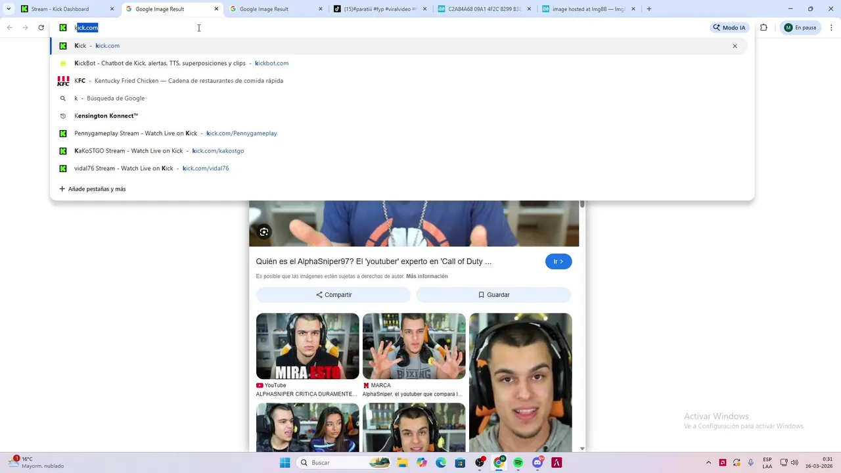Close the TikTok tab
Viewport: 841px width, 473px height.
pyautogui.click(x=424, y=9)
